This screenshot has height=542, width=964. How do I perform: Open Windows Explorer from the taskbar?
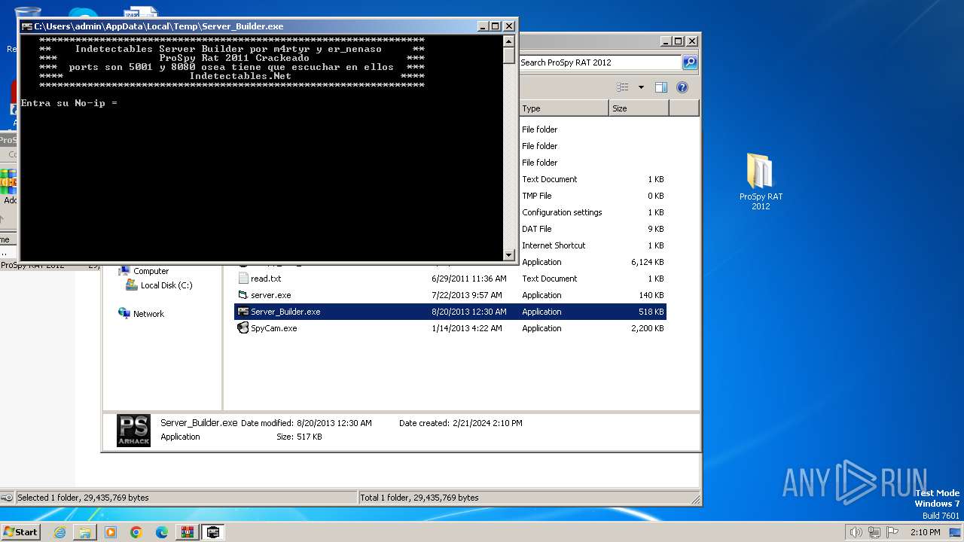coord(85,532)
